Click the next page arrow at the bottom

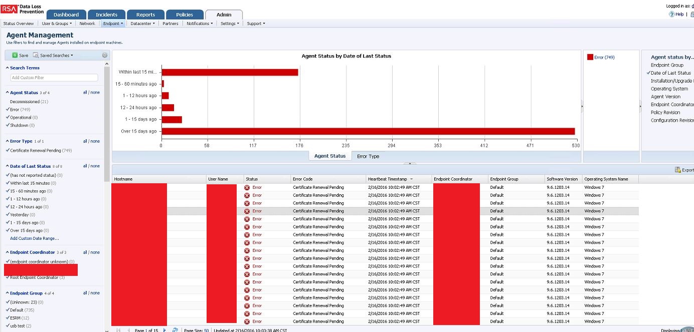click(x=165, y=330)
